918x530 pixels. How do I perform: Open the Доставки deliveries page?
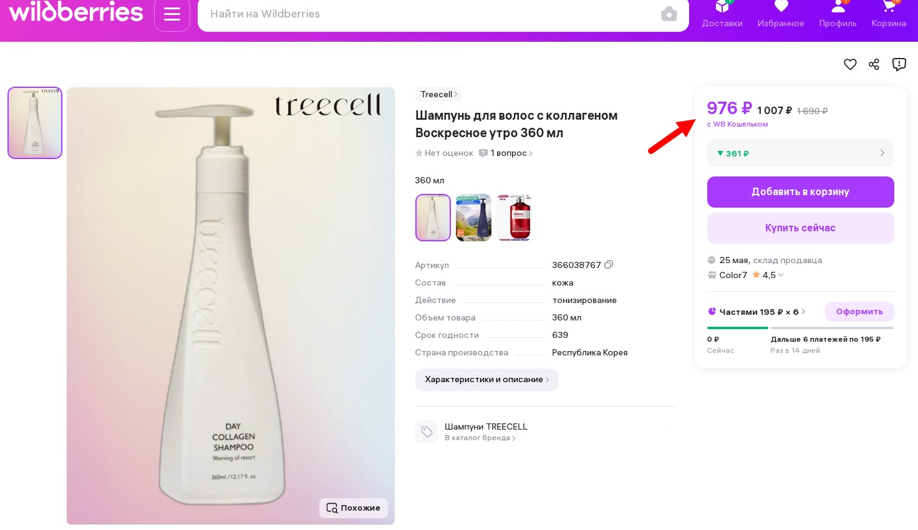[x=722, y=15]
